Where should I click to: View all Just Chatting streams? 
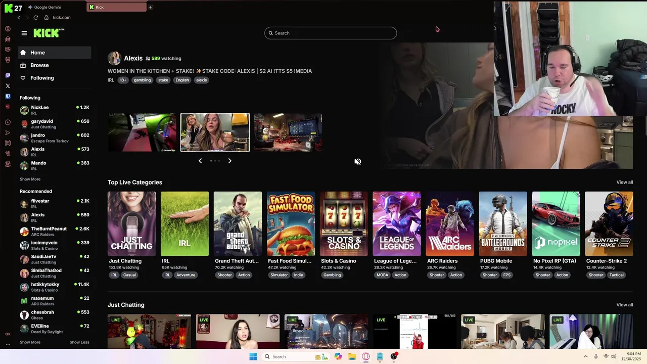click(x=624, y=305)
